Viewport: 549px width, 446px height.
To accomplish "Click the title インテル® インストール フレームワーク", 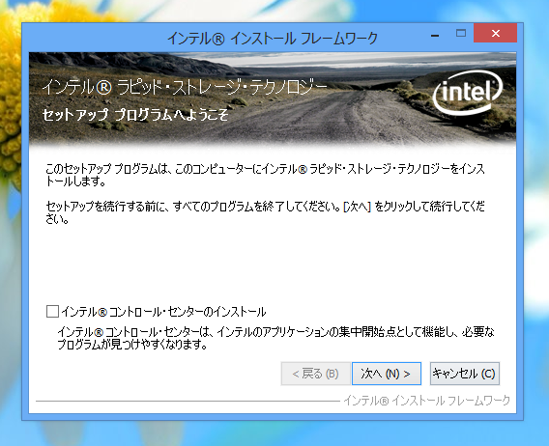I will [x=273, y=38].
